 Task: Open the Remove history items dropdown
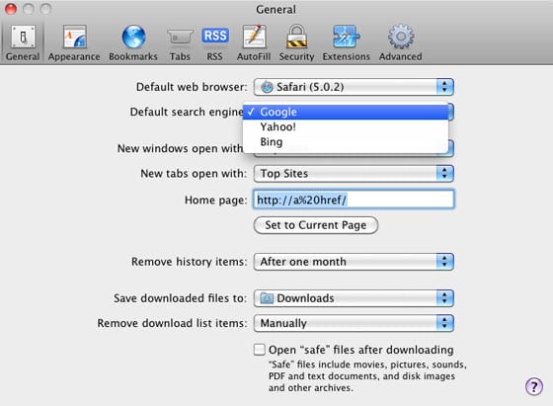point(354,262)
